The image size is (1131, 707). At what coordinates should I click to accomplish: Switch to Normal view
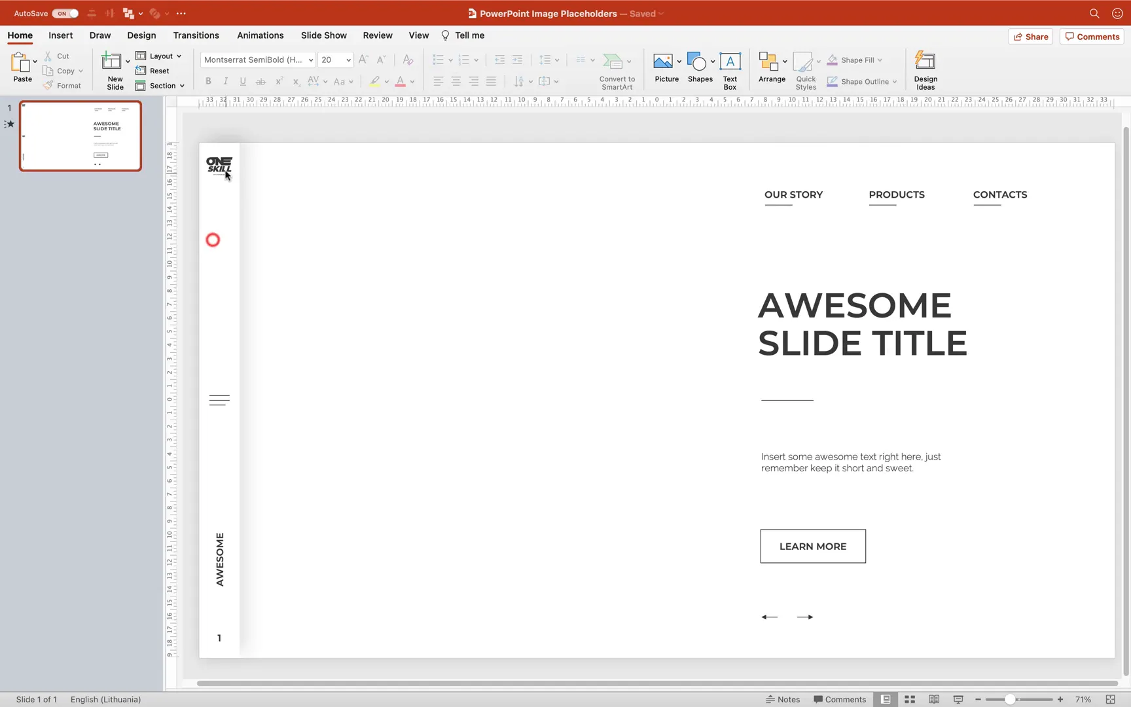click(x=886, y=699)
